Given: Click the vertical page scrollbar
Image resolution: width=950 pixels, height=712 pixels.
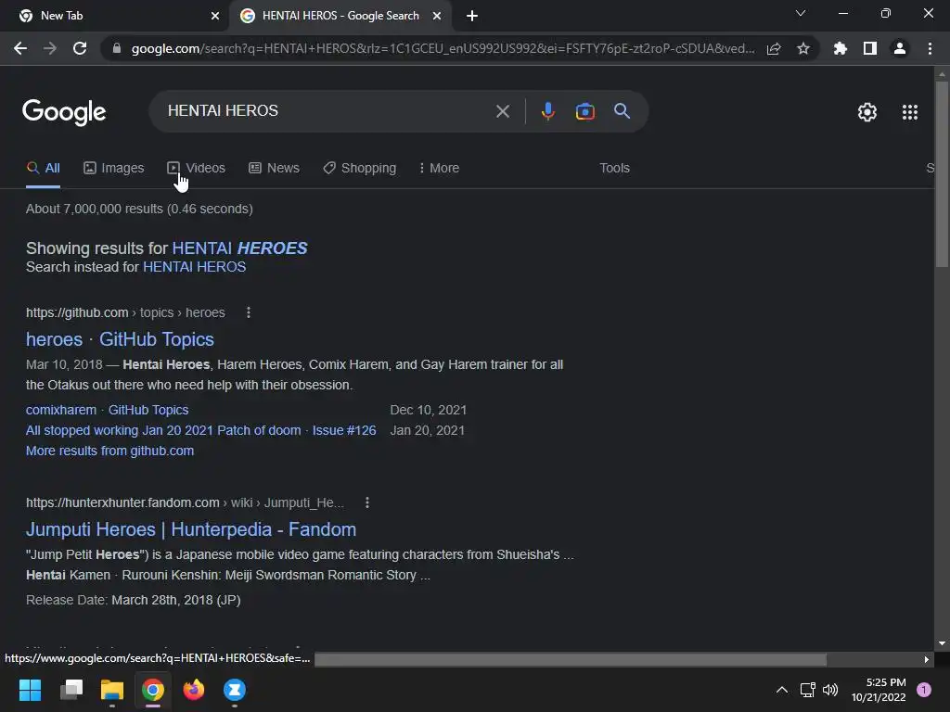Looking at the screenshot, I should pyautogui.click(x=942, y=174).
